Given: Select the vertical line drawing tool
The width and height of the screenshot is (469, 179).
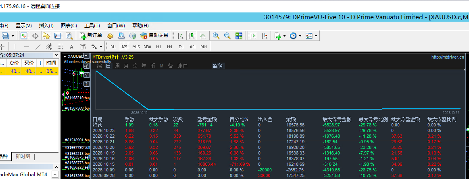Looking at the screenshot, I should [x=15, y=47].
